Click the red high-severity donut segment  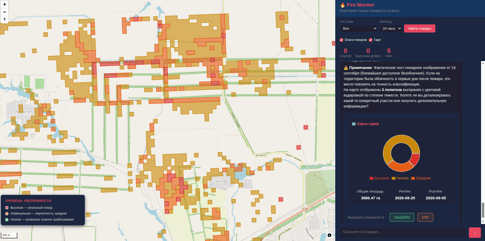pyautogui.click(x=415, y=159)
